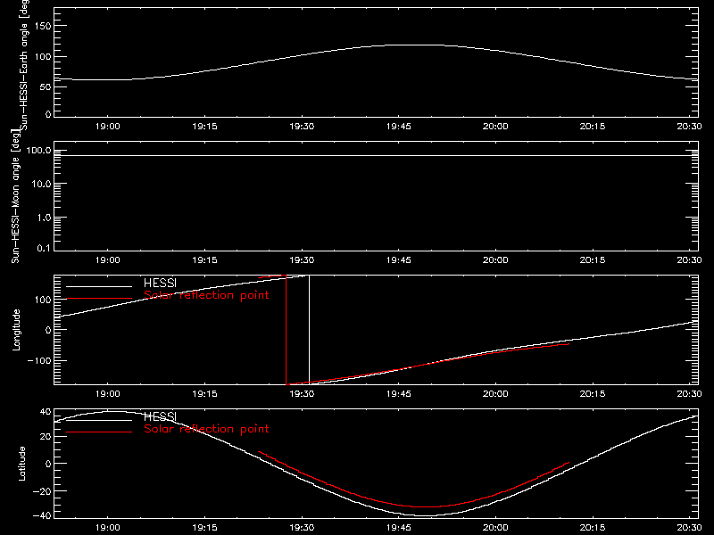The height and width of the screenshot is (535, 714).
Task: Click the -40 tick on the Latitude plot
Action: click(x=42, y=515)
